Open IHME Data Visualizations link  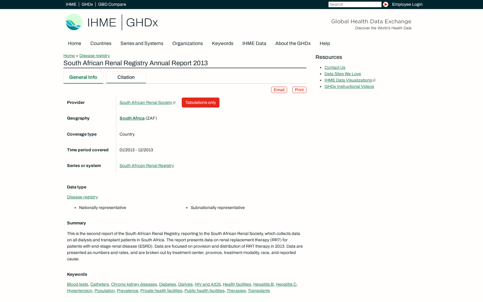(348, 80)
